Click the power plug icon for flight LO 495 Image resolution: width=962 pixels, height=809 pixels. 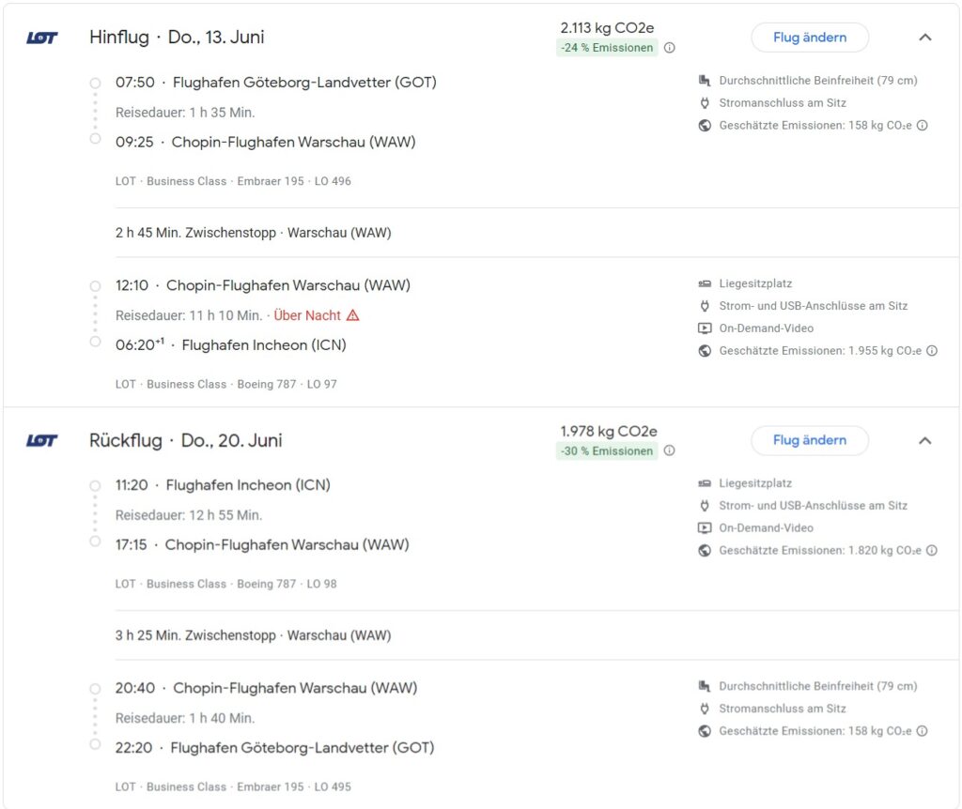(x=705, y=709)
